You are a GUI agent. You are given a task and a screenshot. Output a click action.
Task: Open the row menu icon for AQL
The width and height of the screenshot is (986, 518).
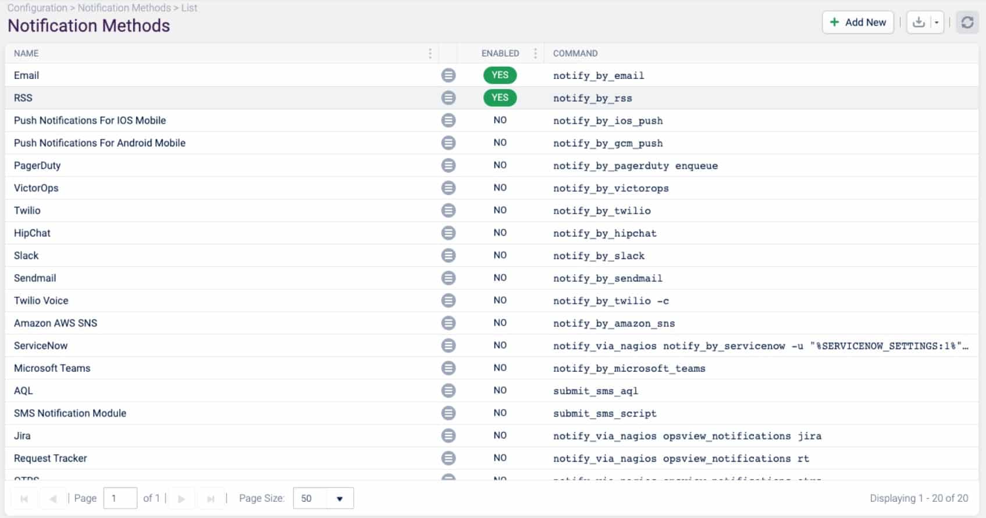pos(448,391)
